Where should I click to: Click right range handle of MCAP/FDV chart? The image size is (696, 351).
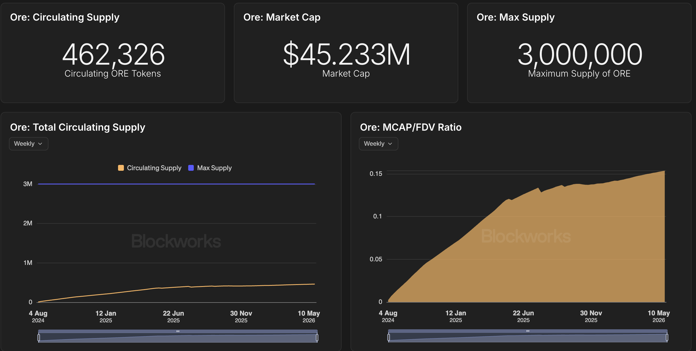[667, 337]
